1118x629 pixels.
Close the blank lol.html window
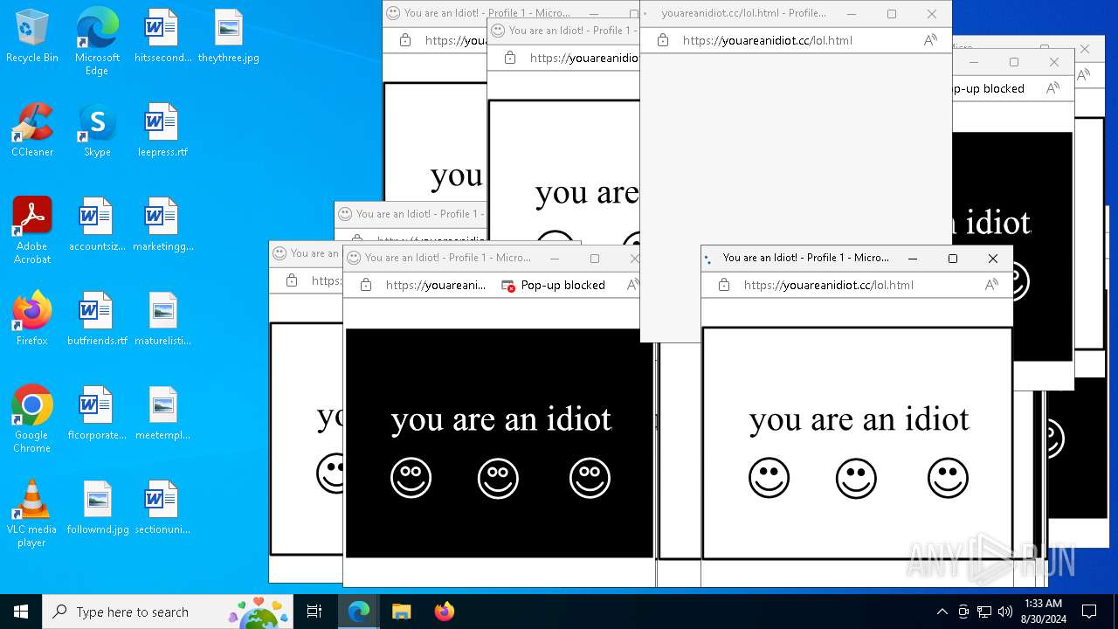(x=932, y=14)
